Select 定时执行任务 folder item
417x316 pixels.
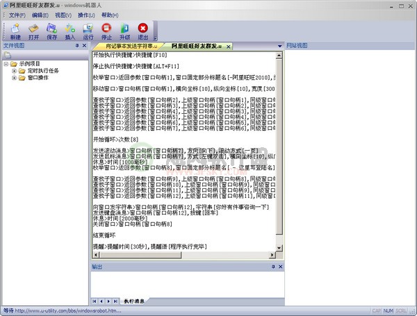click(x=43, y=71)
